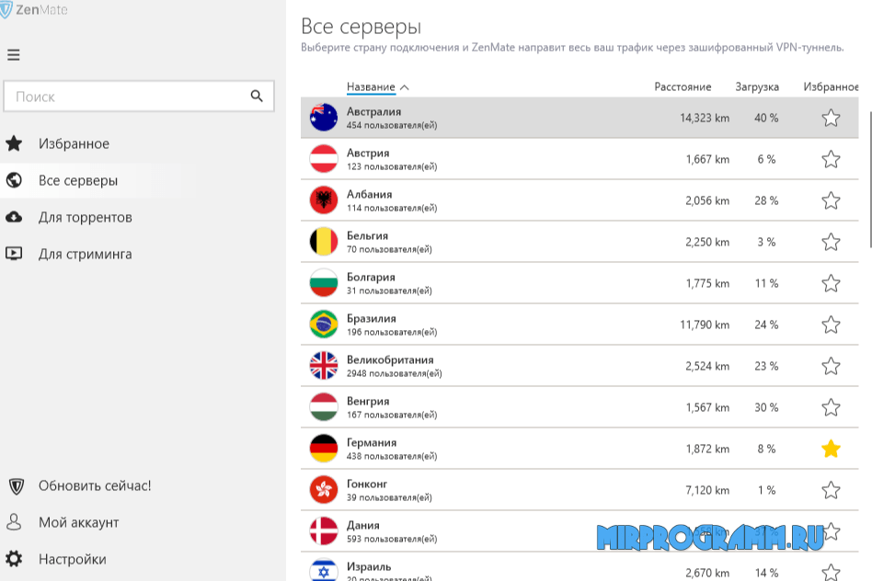Screen dimensions: 872x581
Task: Click the Germany flag icon
Action: click(324, 449)
